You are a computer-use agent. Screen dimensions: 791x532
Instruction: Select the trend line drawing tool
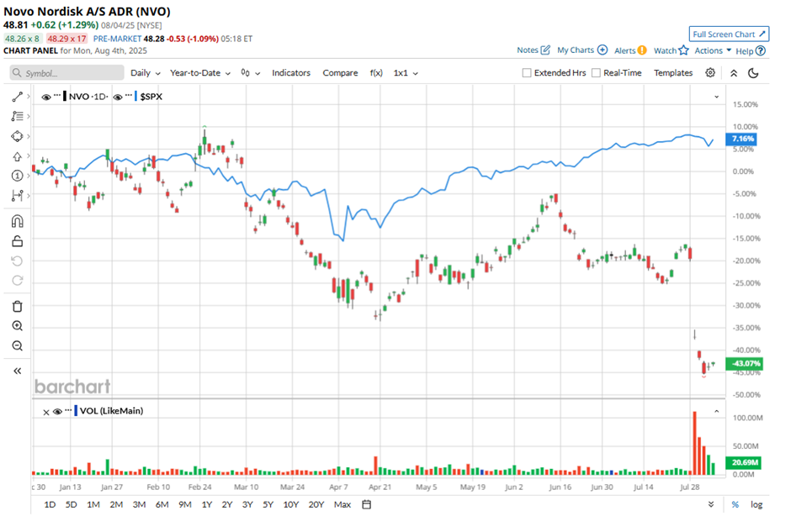click(x=17, y=97)
